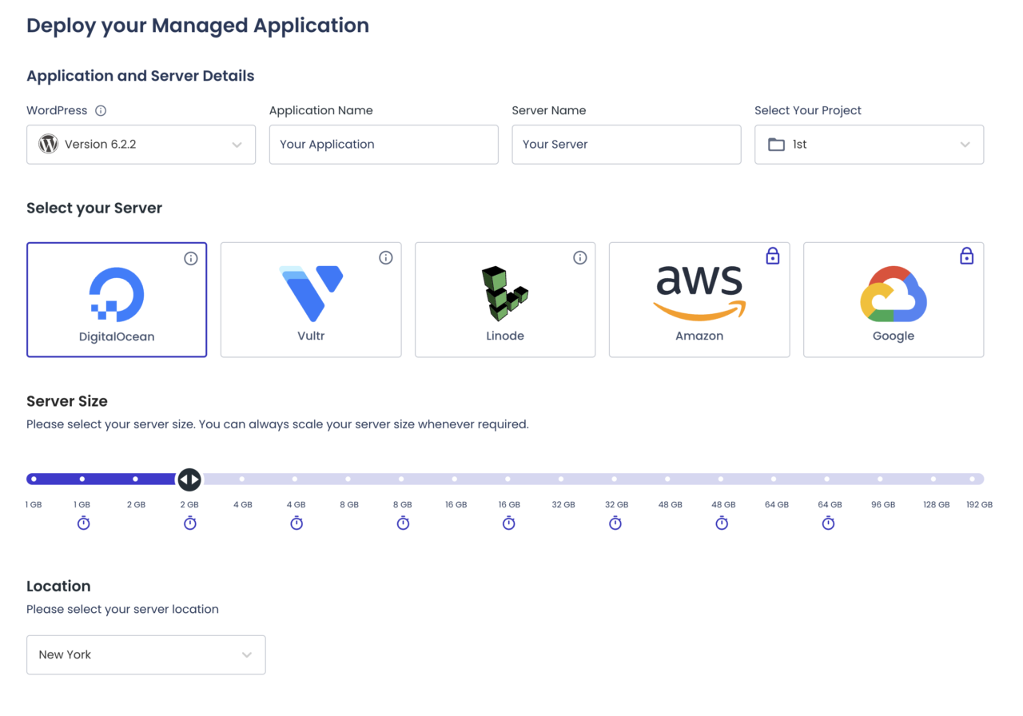The width and height of the screenshot is (1023, 716).
Task: Click the stopwatch icon under 48 GB
Action: (x=722, y=523)
